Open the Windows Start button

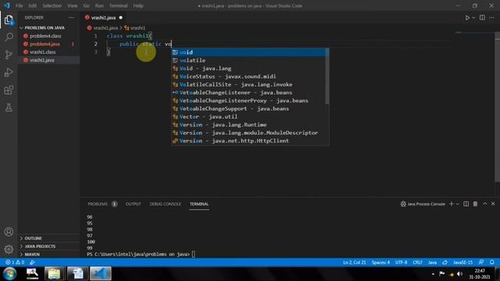[x=9, y=274]
